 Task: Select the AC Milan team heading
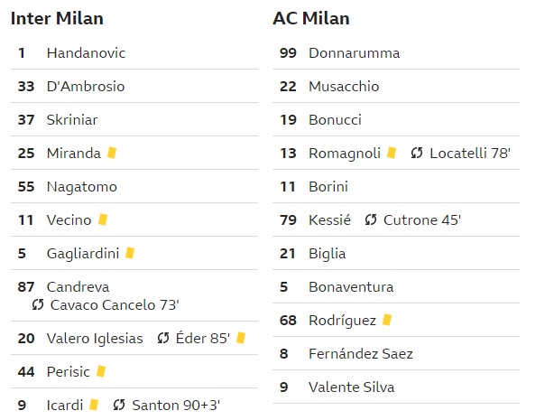(311, 18)
